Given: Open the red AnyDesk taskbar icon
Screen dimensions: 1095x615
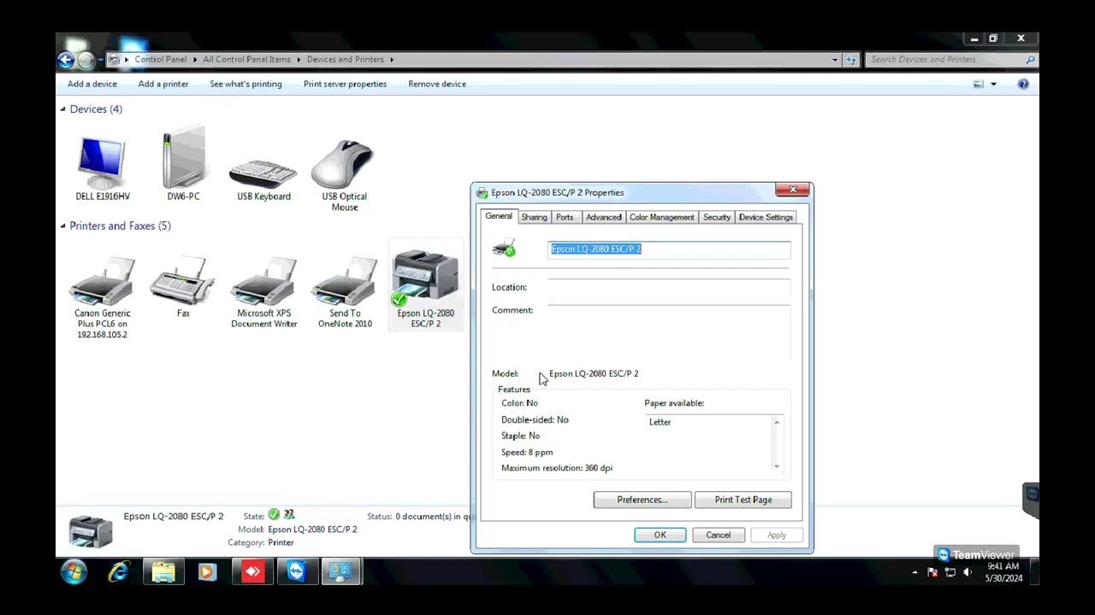Looking at the screenshot, I should click(x=252, y=571).
